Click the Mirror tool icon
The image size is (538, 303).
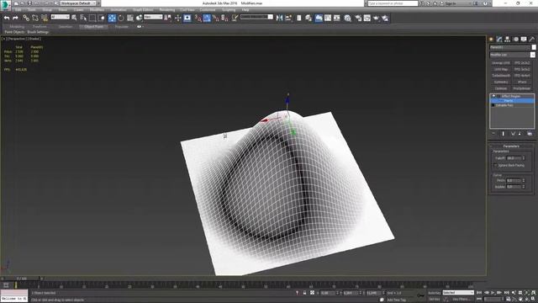(x=280, y=18)
